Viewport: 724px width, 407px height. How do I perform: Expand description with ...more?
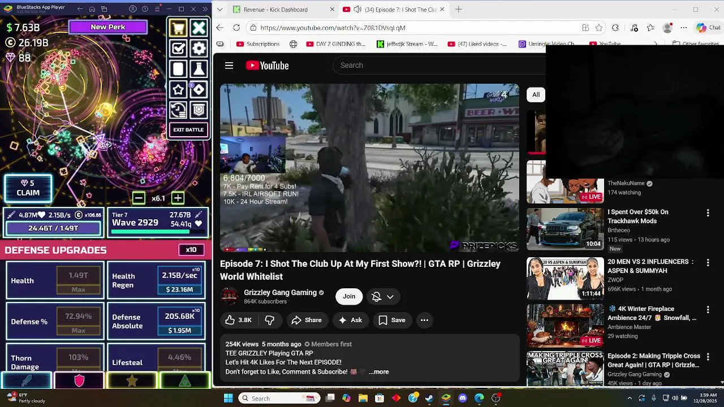pyautogui.click(x=378, y=372)
